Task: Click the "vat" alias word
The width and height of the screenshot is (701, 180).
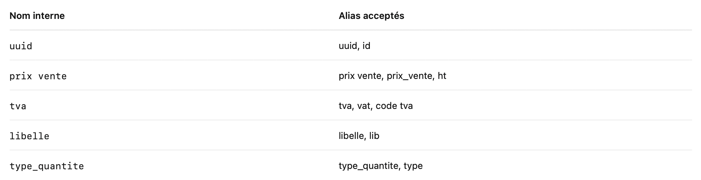Action: click(x=363, y=106)
